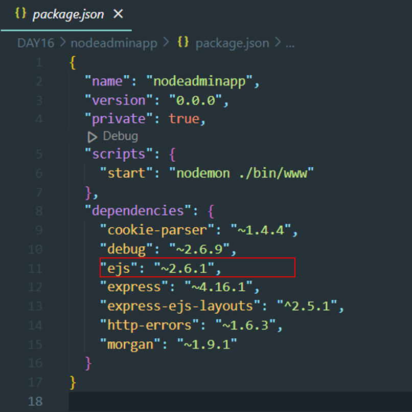Click the "^2.5.1" version value

coord(307,306)
